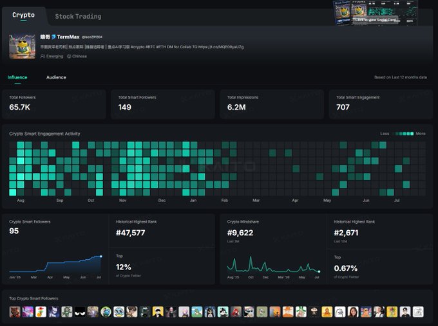Click the Crypto Smart Followers 95 value
This screenshot has height=326, width=438.
14,231
